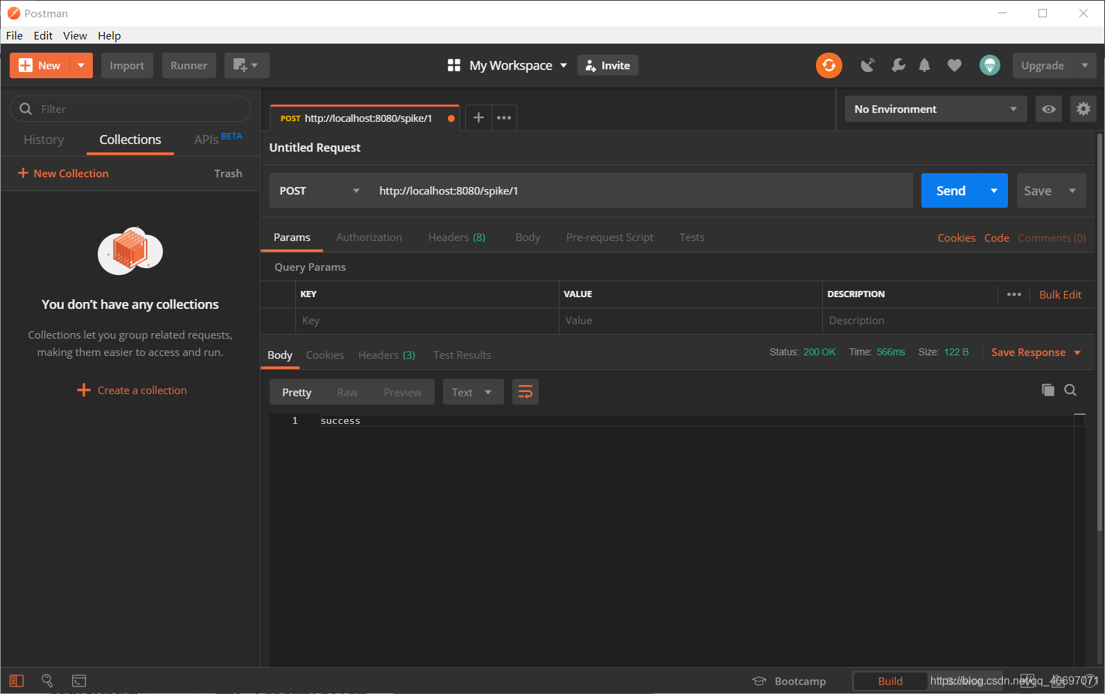Screen dimensions: 1105x694
Task: Open tab options ellipsis menu
Action: [504, 118]
